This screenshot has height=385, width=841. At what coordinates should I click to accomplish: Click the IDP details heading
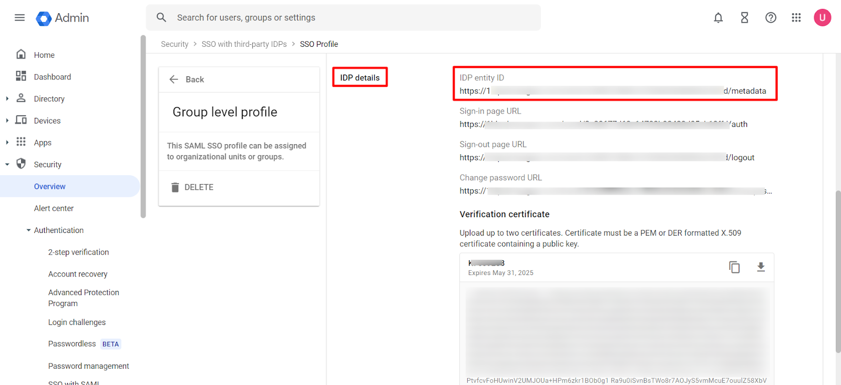(360, 77)
